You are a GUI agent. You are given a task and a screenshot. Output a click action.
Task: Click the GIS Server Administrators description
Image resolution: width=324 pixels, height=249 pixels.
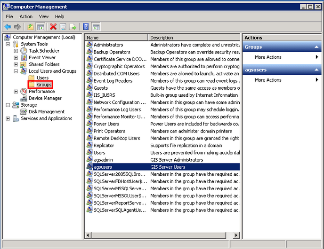[177, 160]
